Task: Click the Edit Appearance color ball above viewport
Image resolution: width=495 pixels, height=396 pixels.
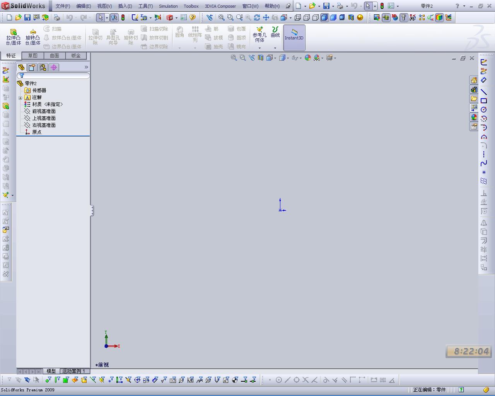Action: tap(308, 58)
